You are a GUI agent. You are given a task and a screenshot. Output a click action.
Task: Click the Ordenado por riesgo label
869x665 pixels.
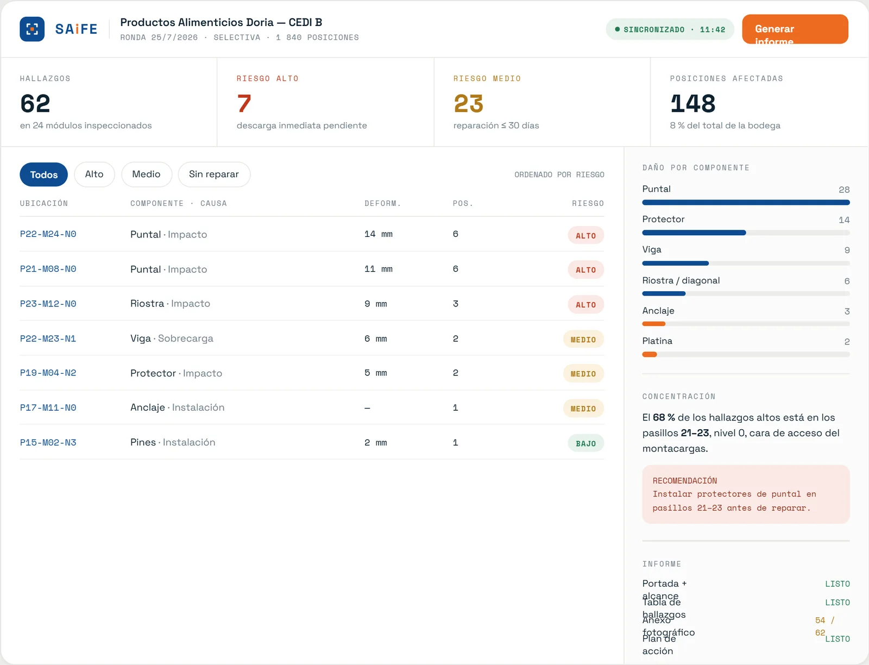559,174
